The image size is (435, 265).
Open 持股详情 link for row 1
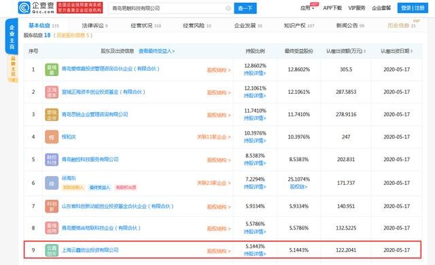coord(255,73)
